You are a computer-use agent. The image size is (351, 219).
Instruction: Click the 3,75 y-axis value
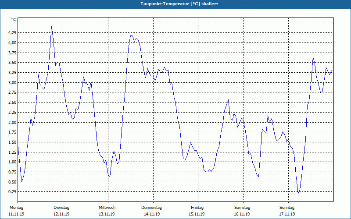(x=12, y=53)
